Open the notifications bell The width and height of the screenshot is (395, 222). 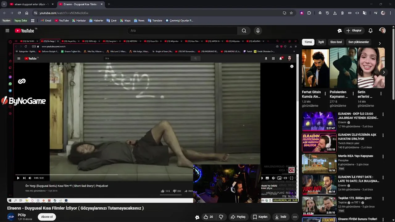tap(371, 31)
